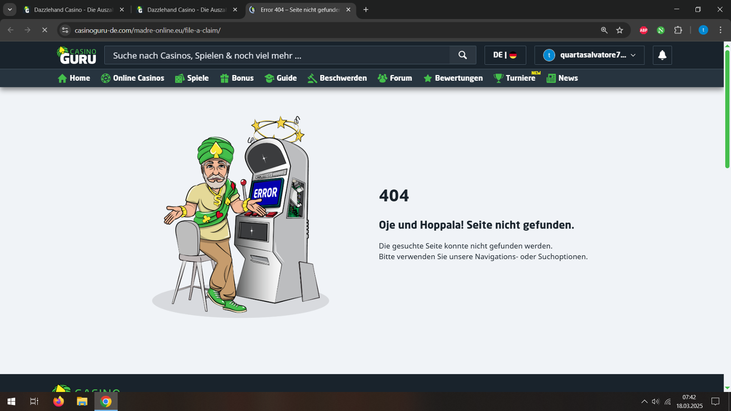
Task: Open the Beschwerden menu item
Action: pos(337,78)
